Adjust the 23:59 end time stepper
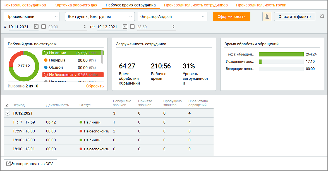This screenshot has width=328, height=171. pos(173,27)
